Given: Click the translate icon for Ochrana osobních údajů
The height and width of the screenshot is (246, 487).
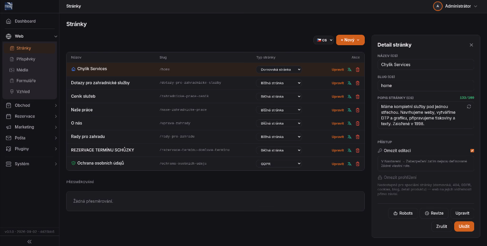Looking at the screenshot, I should point(350,164).
